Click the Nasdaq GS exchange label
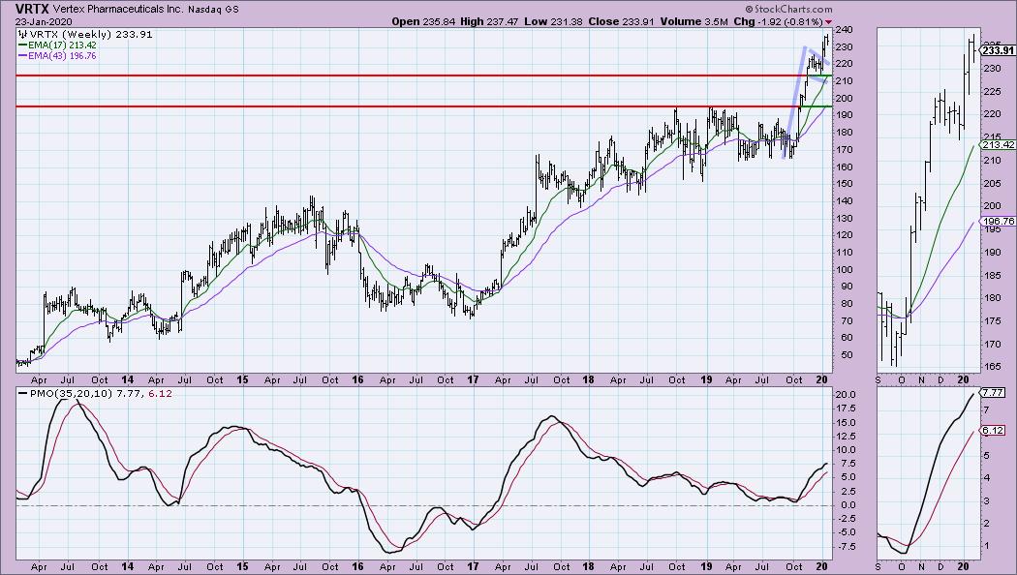The image size is (1017, 575). pos(213,10)
